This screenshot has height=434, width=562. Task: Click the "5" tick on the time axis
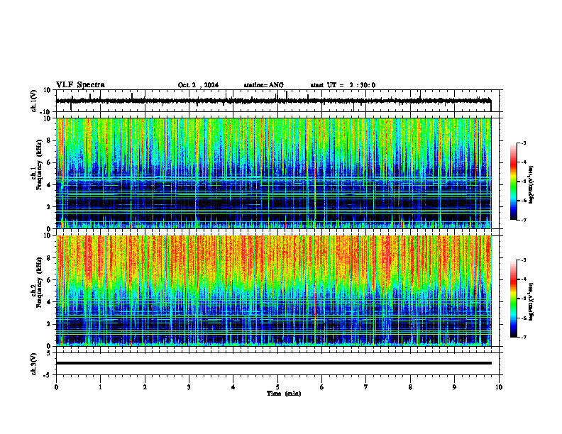tap(277, 387)
